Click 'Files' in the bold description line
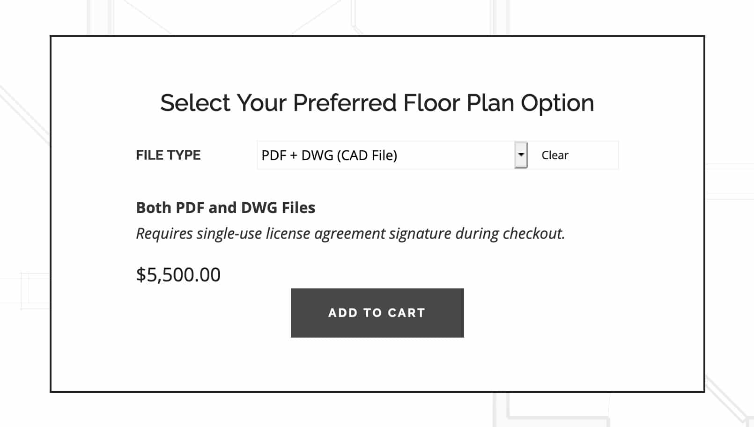The image size is (754, 427). coord(298,207)
